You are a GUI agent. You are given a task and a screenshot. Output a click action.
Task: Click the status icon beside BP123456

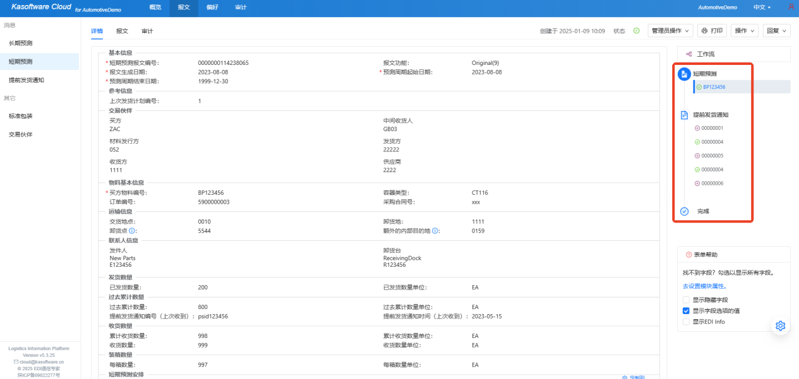[x=699, y=87]
